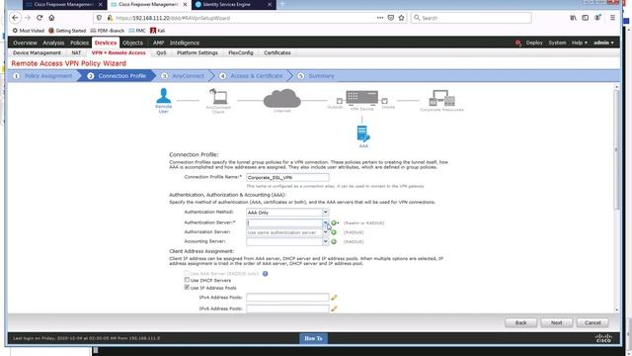The image size is (632, 356).
Task: Open the Help menu dropdown
Action: tap(580, 43)
